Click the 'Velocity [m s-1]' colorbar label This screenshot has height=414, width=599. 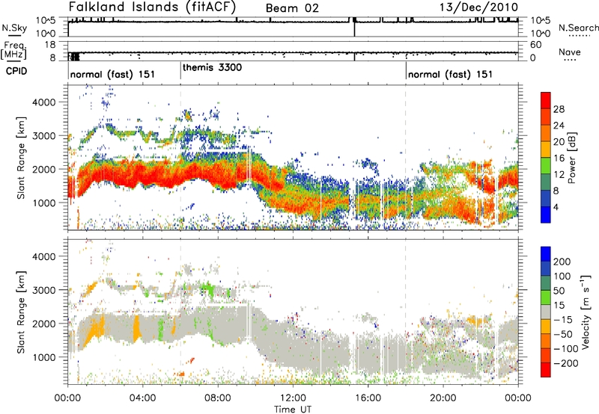pyautogui.click(x=586, y=312)
